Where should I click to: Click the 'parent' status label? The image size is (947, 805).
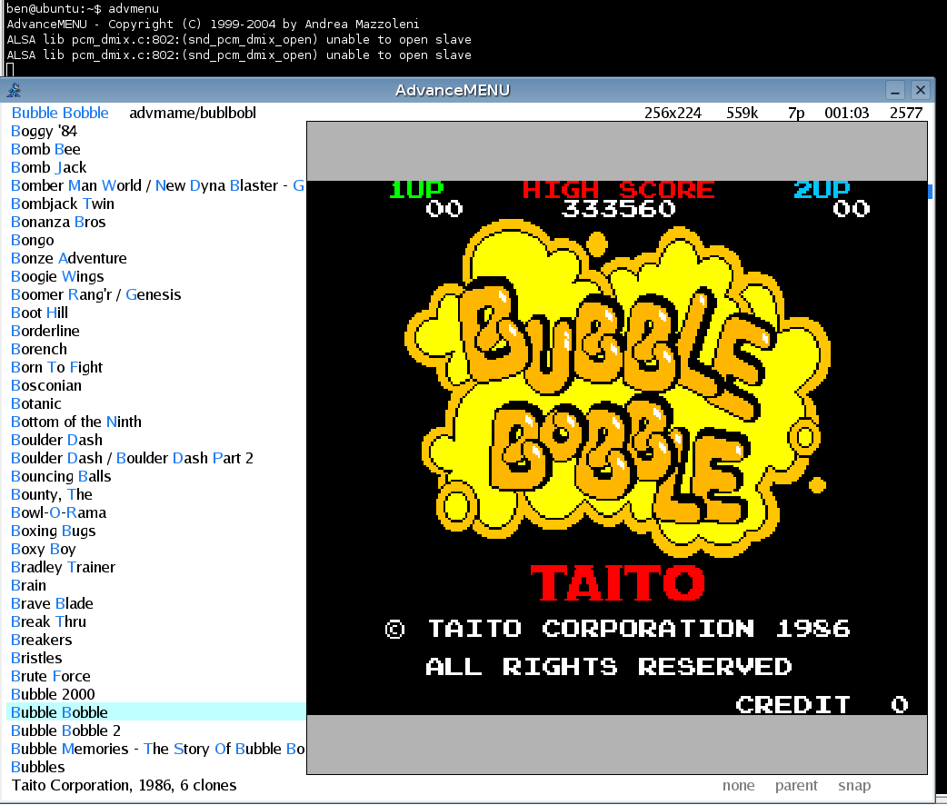point(796,786)
